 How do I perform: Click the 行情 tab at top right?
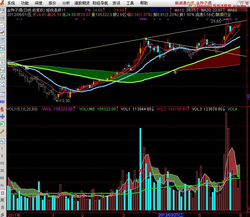tap(244, 3)
